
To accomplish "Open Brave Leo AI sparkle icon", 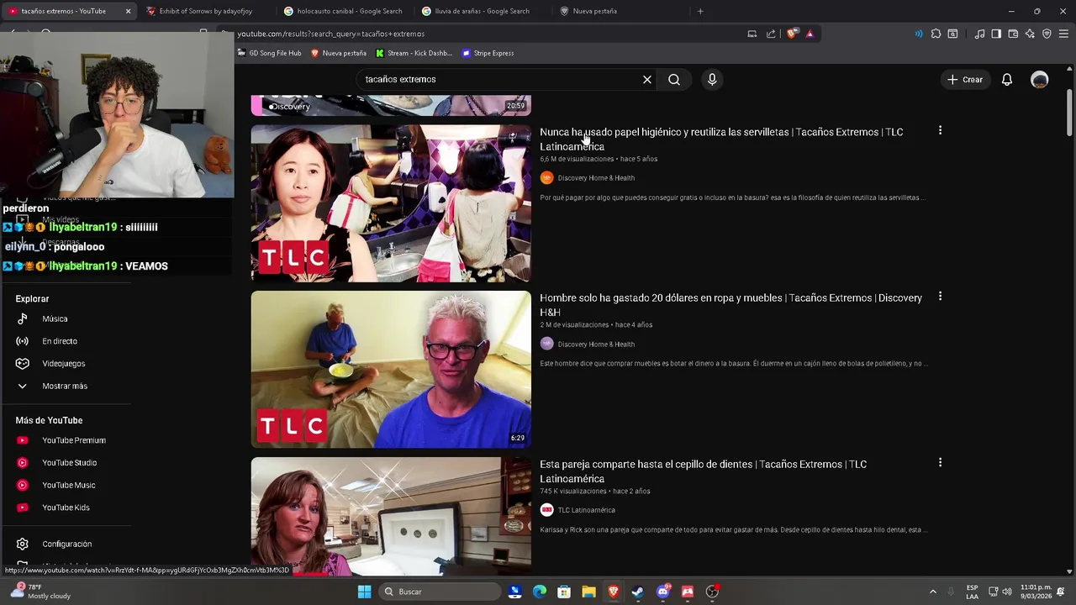I will [1030, 34].
